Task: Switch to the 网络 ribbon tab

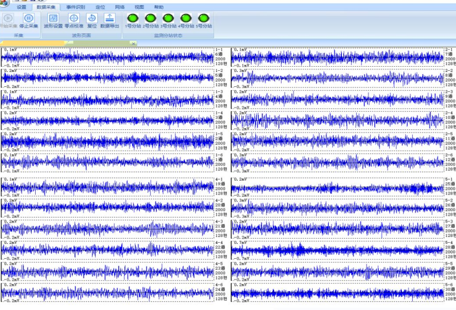Action: pos(120,7)
